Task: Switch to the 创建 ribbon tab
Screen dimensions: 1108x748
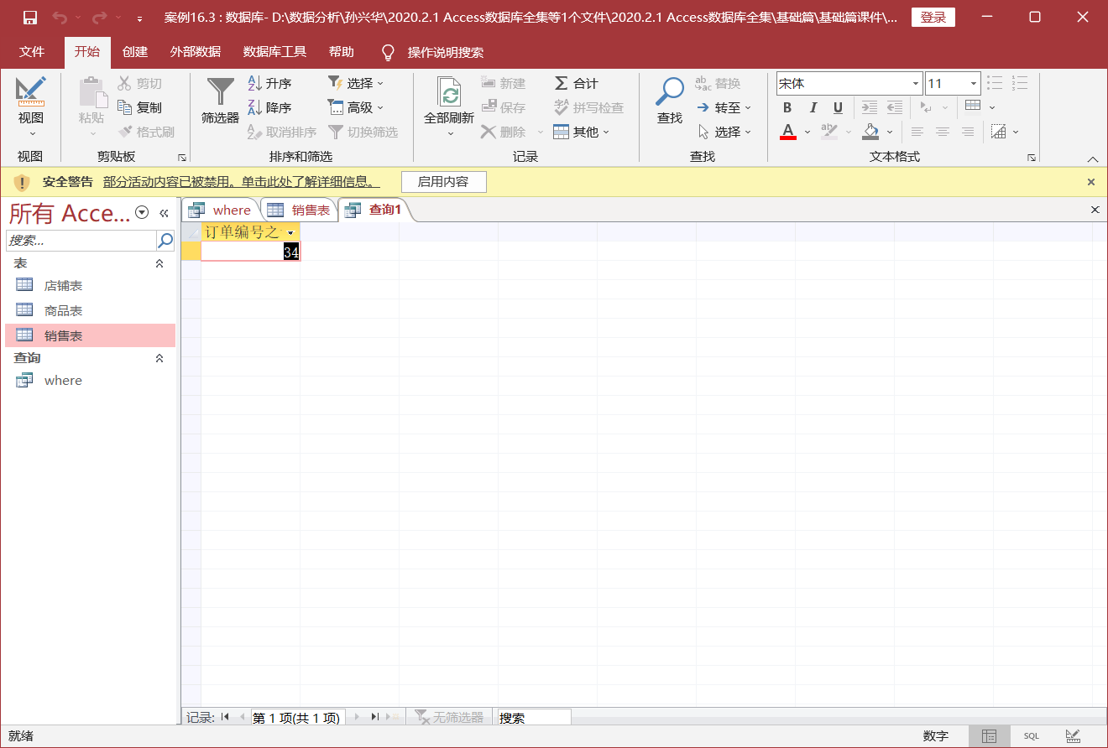Action: (135, 52)
